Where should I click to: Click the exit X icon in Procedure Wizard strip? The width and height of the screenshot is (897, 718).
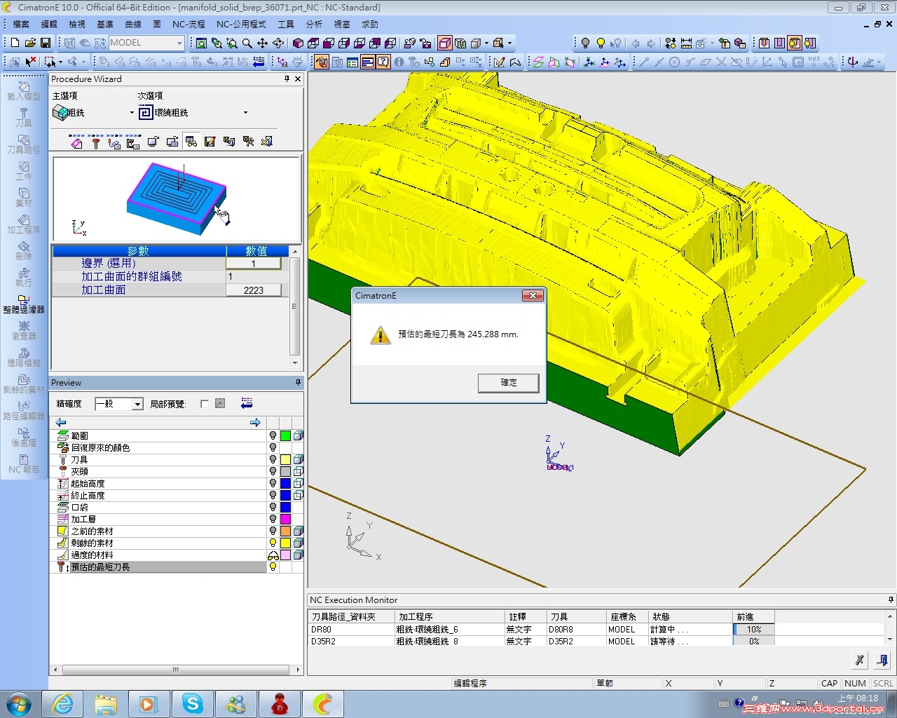[266, 142]
